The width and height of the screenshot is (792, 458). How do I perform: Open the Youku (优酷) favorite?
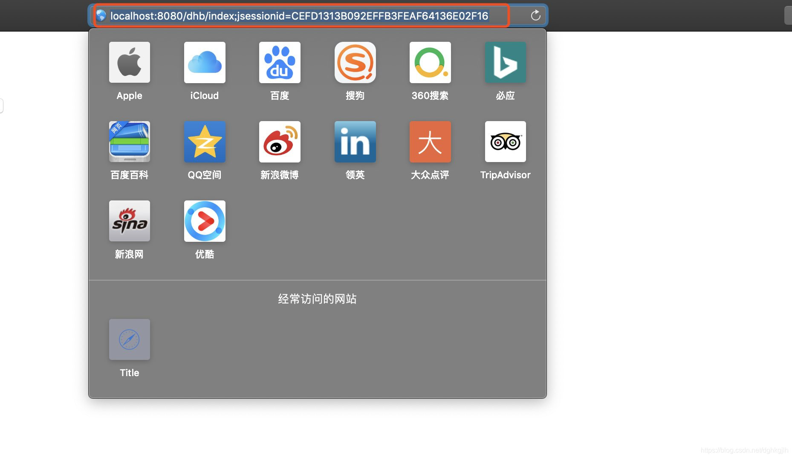pyautogui.click(x=205, y=221)
